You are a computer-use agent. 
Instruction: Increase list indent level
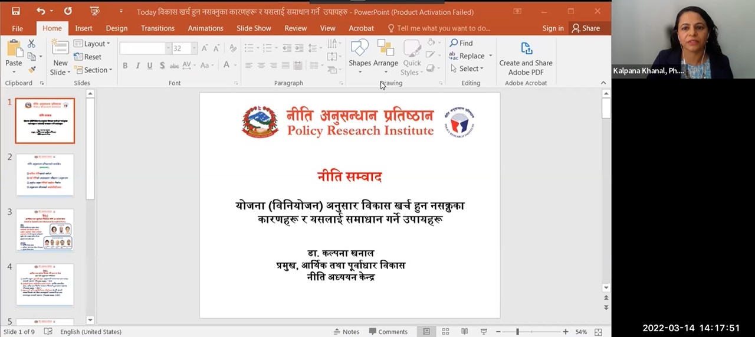coord(298,48)
